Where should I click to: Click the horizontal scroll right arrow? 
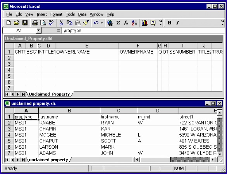pos(212,160)
